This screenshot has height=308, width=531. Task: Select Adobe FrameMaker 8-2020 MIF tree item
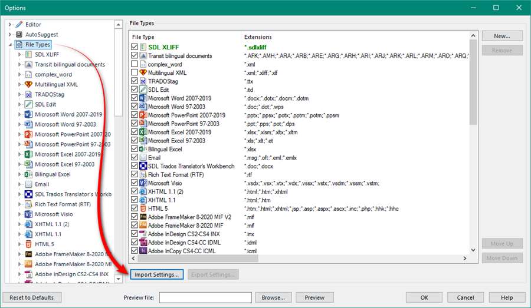click(73, 264)
